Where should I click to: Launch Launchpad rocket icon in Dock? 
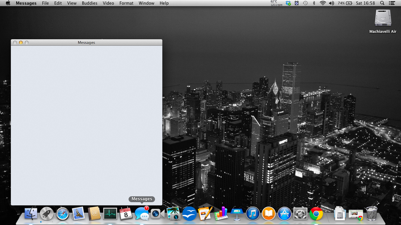47,214
